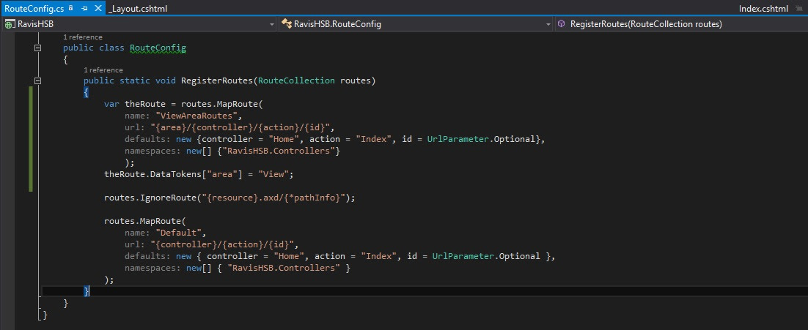The height and width of the screenshot is (330, 808).
Task: Collapse the RegisterRoutes method region
Action: (x=37, y=80)
